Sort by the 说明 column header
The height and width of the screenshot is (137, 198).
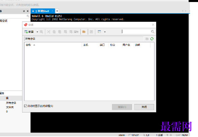[142, 45]
